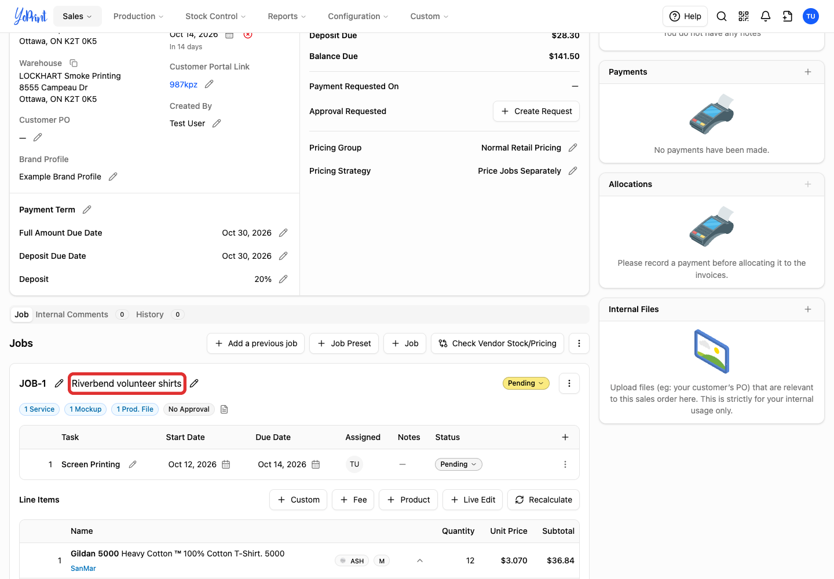This screenshot has width=834, height=579.
Task: Edit the Deposit percentage pencil
Action: pos(283,279)
